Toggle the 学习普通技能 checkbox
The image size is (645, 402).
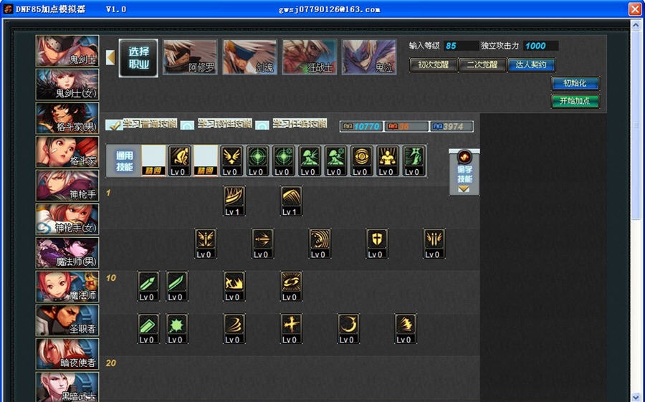tap(114, 125)
